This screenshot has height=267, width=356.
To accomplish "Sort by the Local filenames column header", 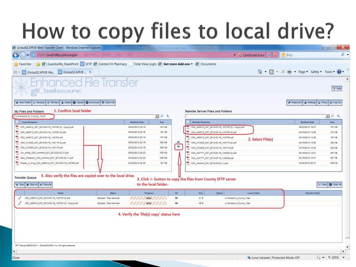I will 72,122.
